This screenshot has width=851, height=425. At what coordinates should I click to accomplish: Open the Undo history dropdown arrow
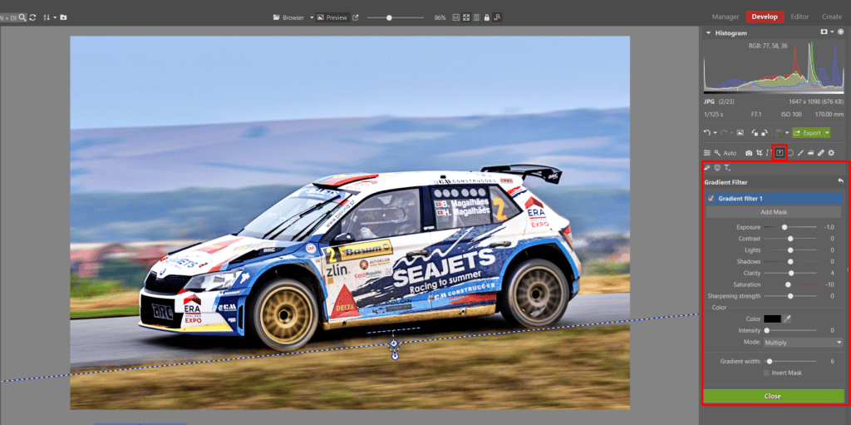(x=715, y=132)
